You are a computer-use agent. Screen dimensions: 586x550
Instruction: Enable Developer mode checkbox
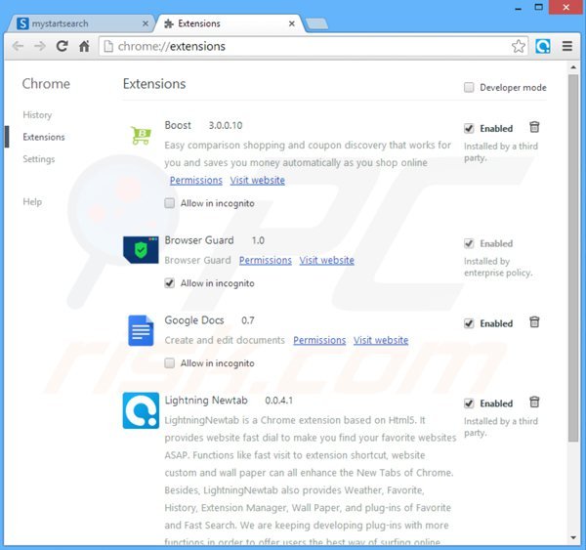pyautogui.click(x=469, y=88)
